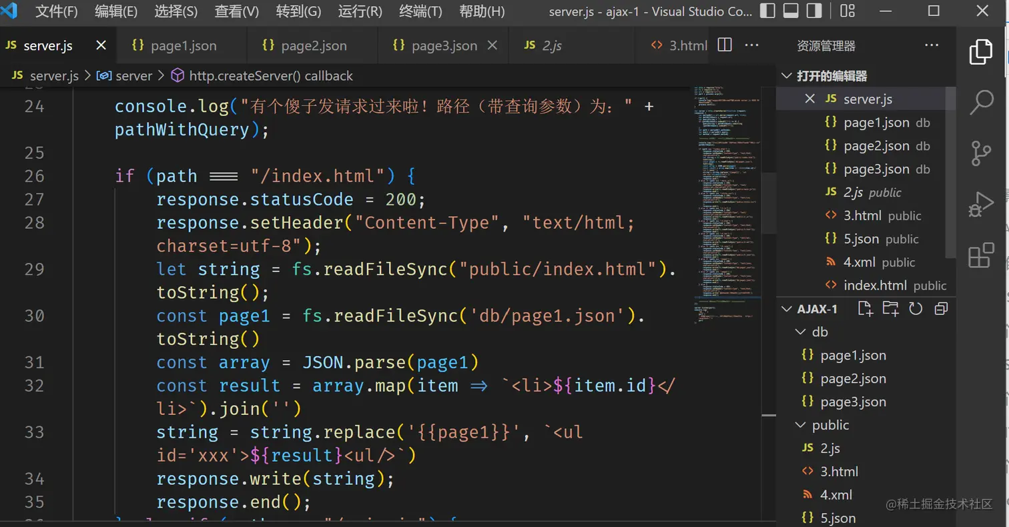Click the customize layout icon

[848, 11]
